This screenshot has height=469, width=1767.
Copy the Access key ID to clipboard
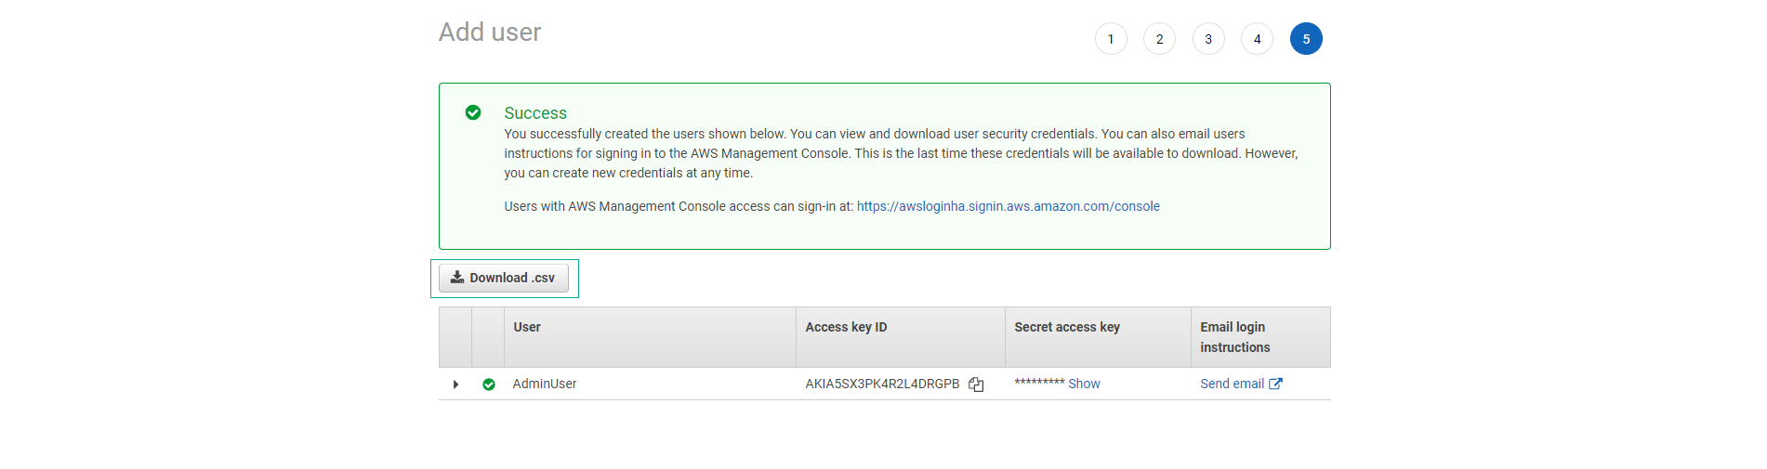point(976,384)
